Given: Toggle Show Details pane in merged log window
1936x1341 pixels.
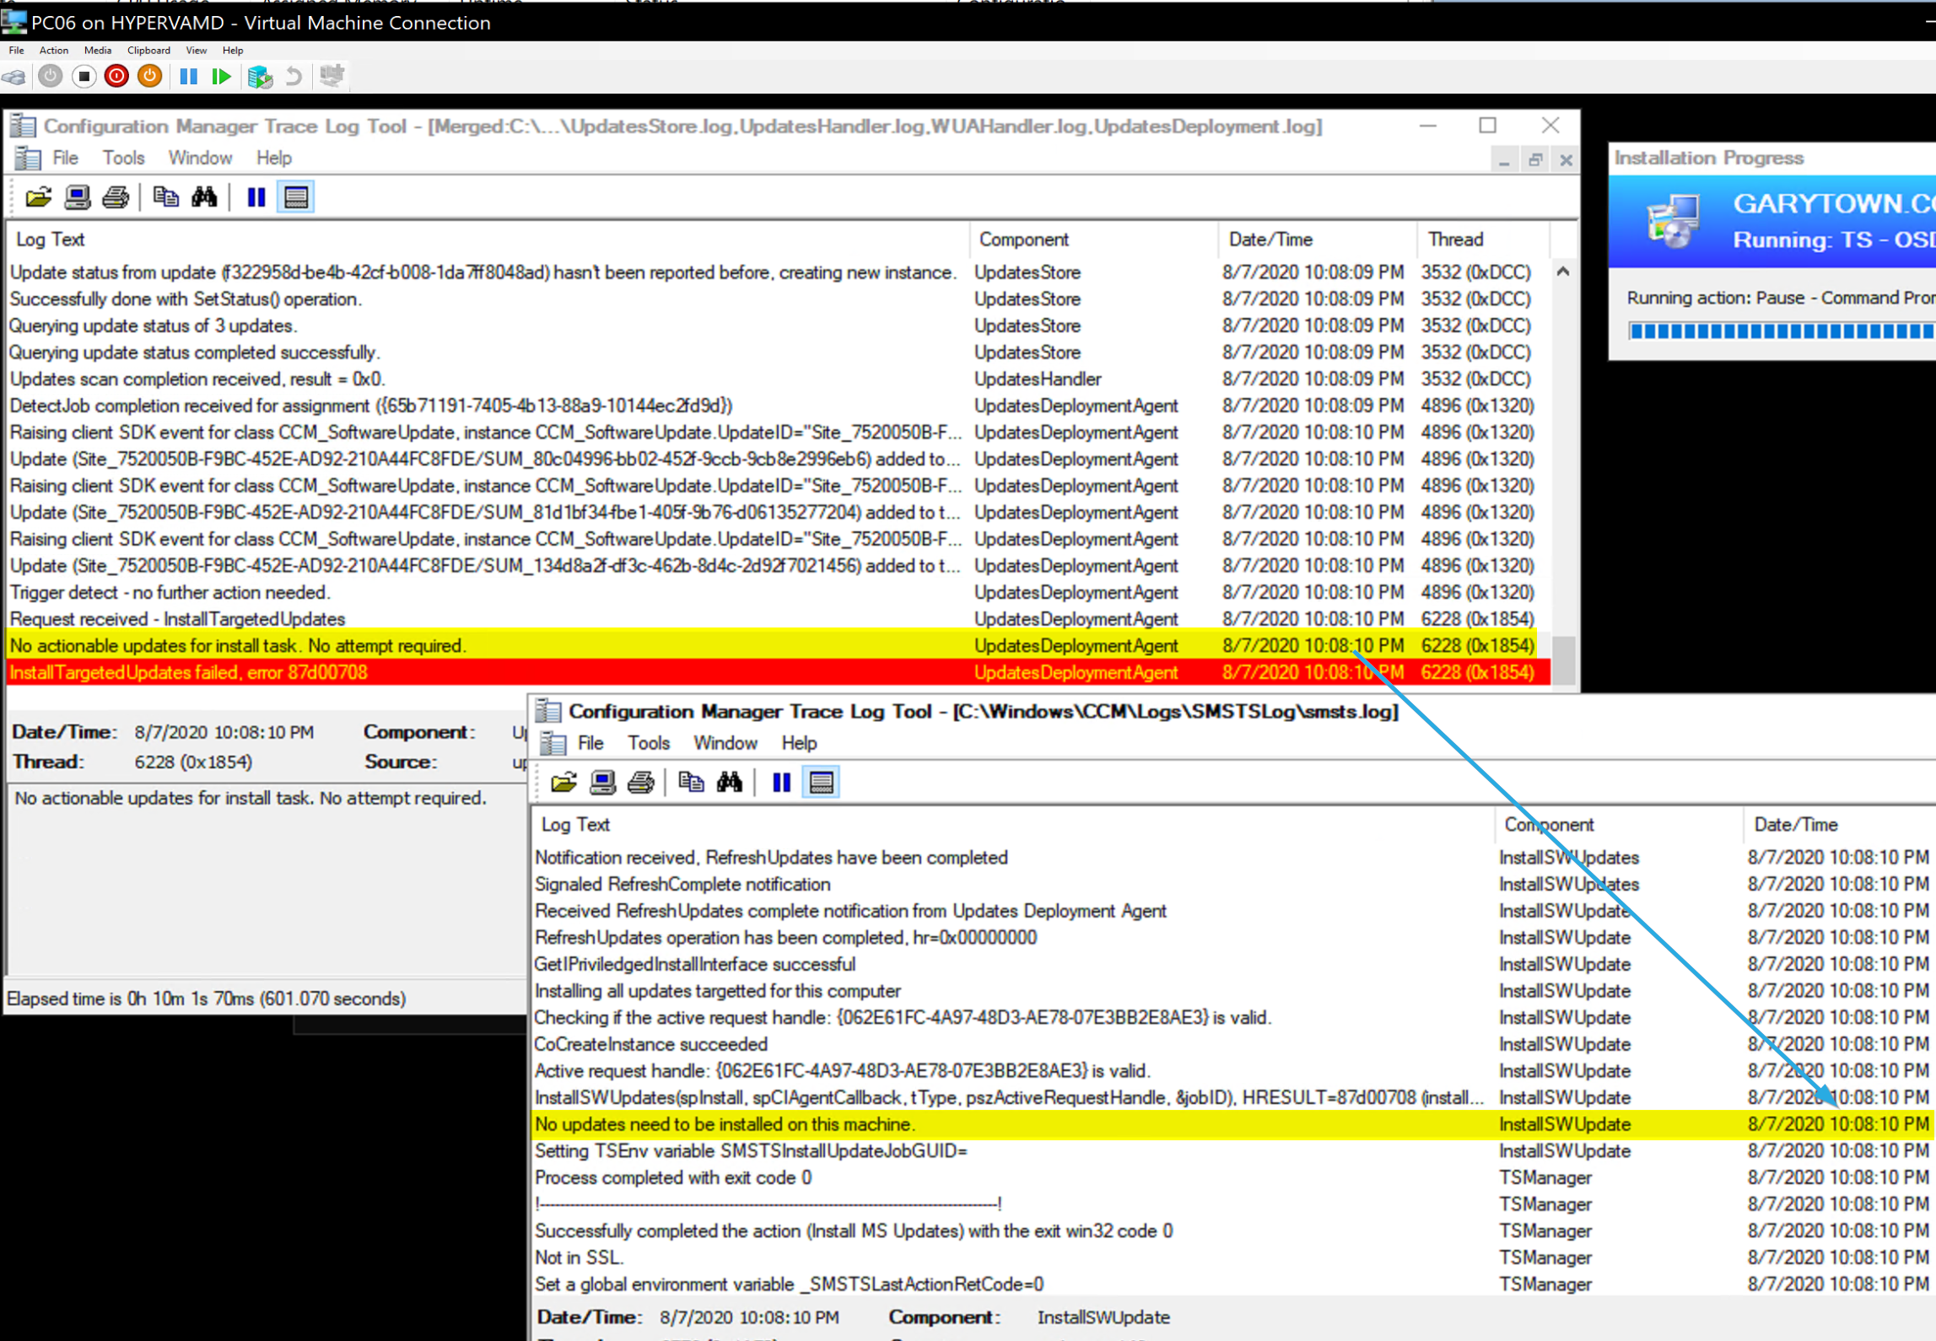Looking at the screenshot, I should (296, 197).
